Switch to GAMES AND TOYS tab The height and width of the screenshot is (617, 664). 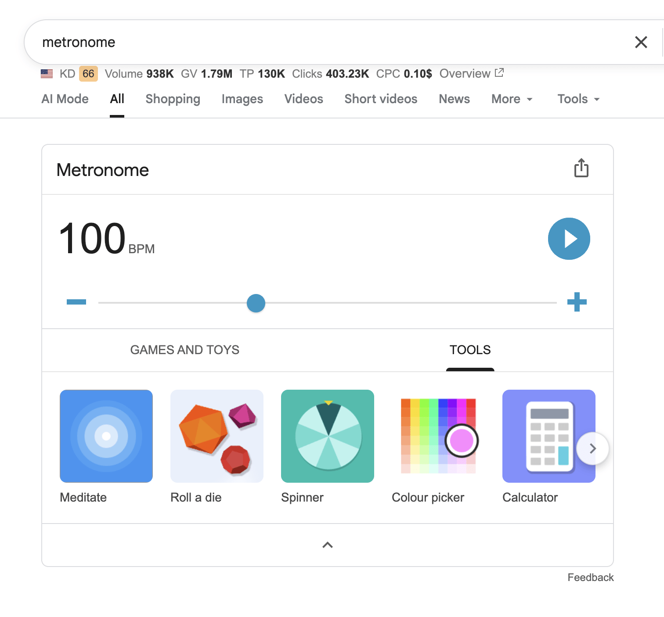[185, 350]
